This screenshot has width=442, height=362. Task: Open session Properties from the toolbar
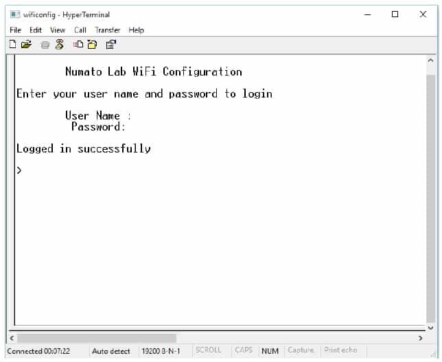pyautogui.click(x=111, y=45)
